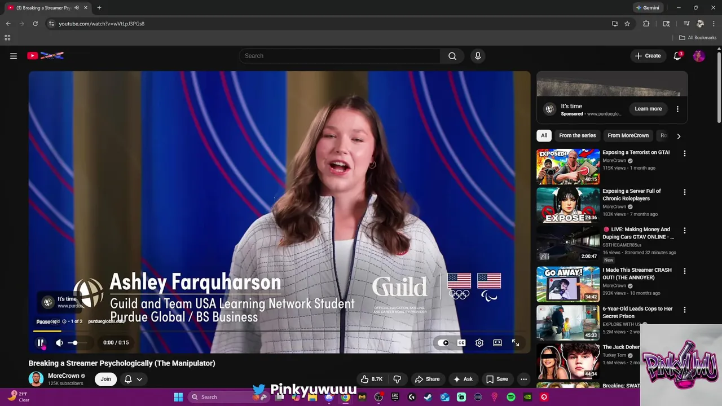Screen dimensions: 722x406
Task: Open options menu for the It's time ad
Action: tap(677, 109)
